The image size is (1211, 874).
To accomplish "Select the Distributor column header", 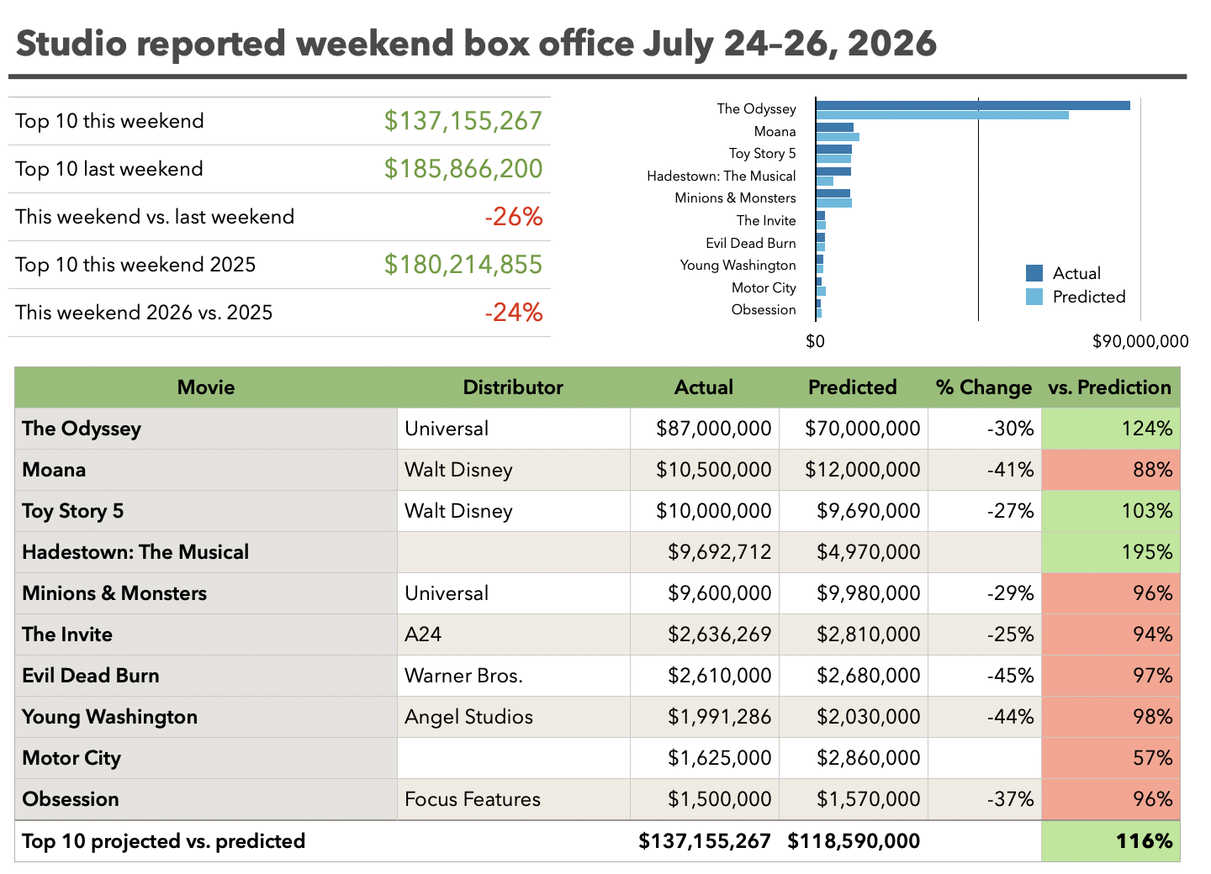I will click(x=513, y=387).
